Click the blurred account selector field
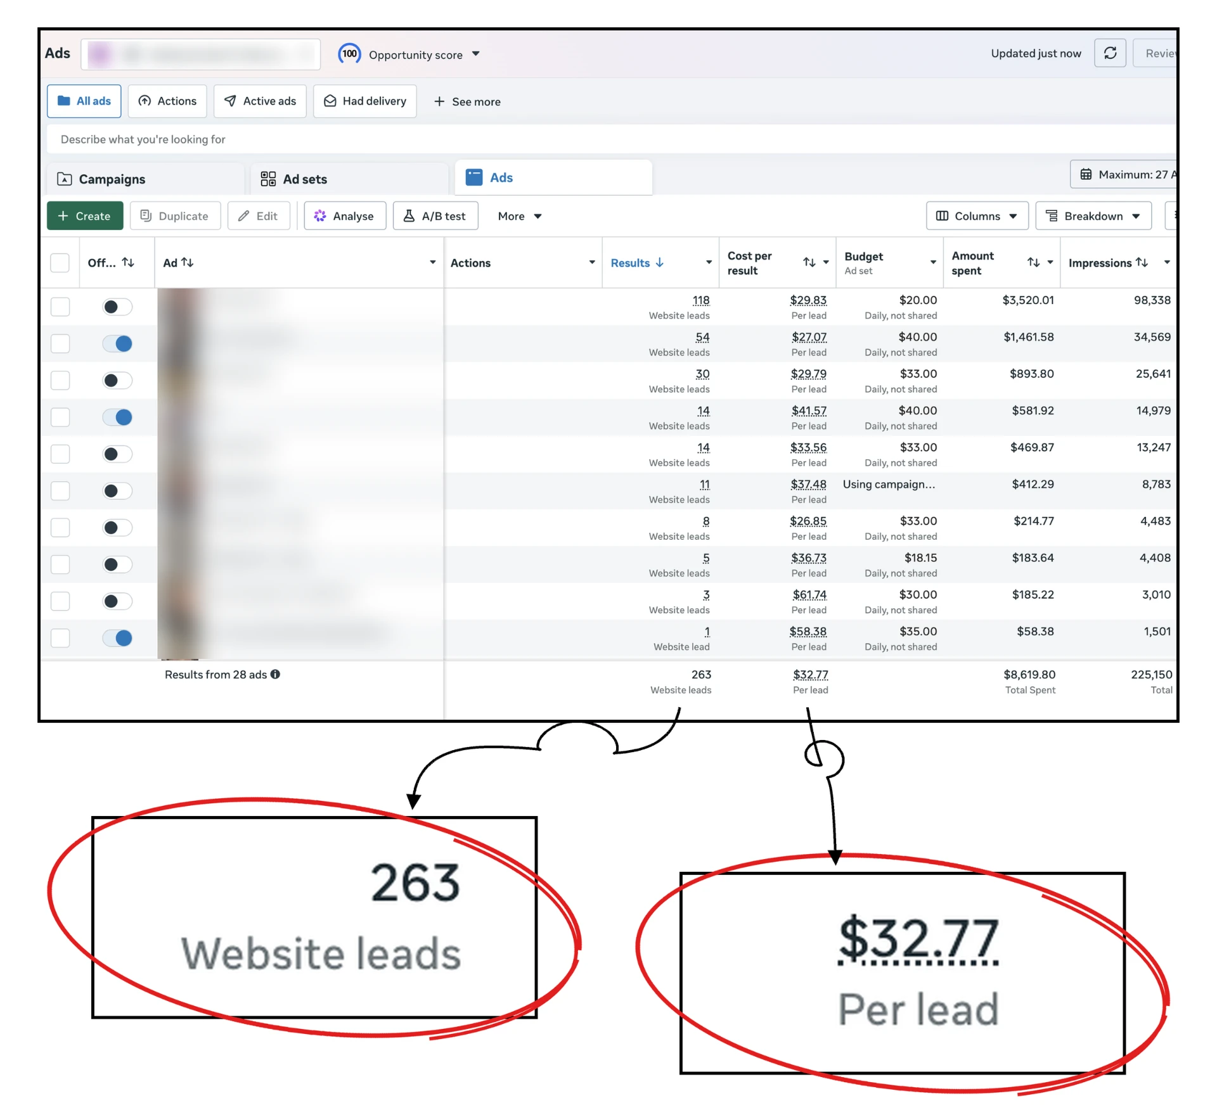Screen dimensions: 1217x1110 200,54
